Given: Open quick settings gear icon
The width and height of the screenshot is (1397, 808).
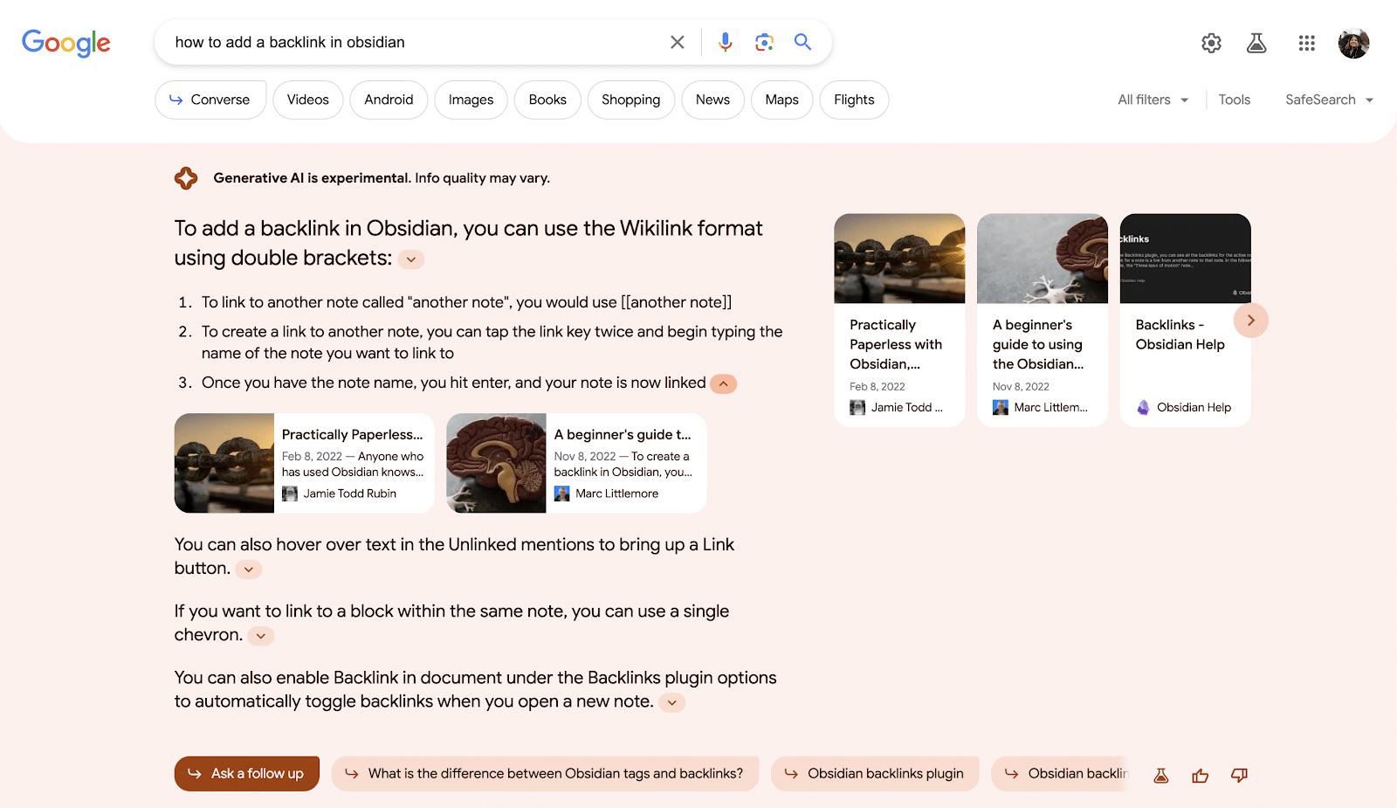Looking at the screenshot, I should tap(1211, 43).
